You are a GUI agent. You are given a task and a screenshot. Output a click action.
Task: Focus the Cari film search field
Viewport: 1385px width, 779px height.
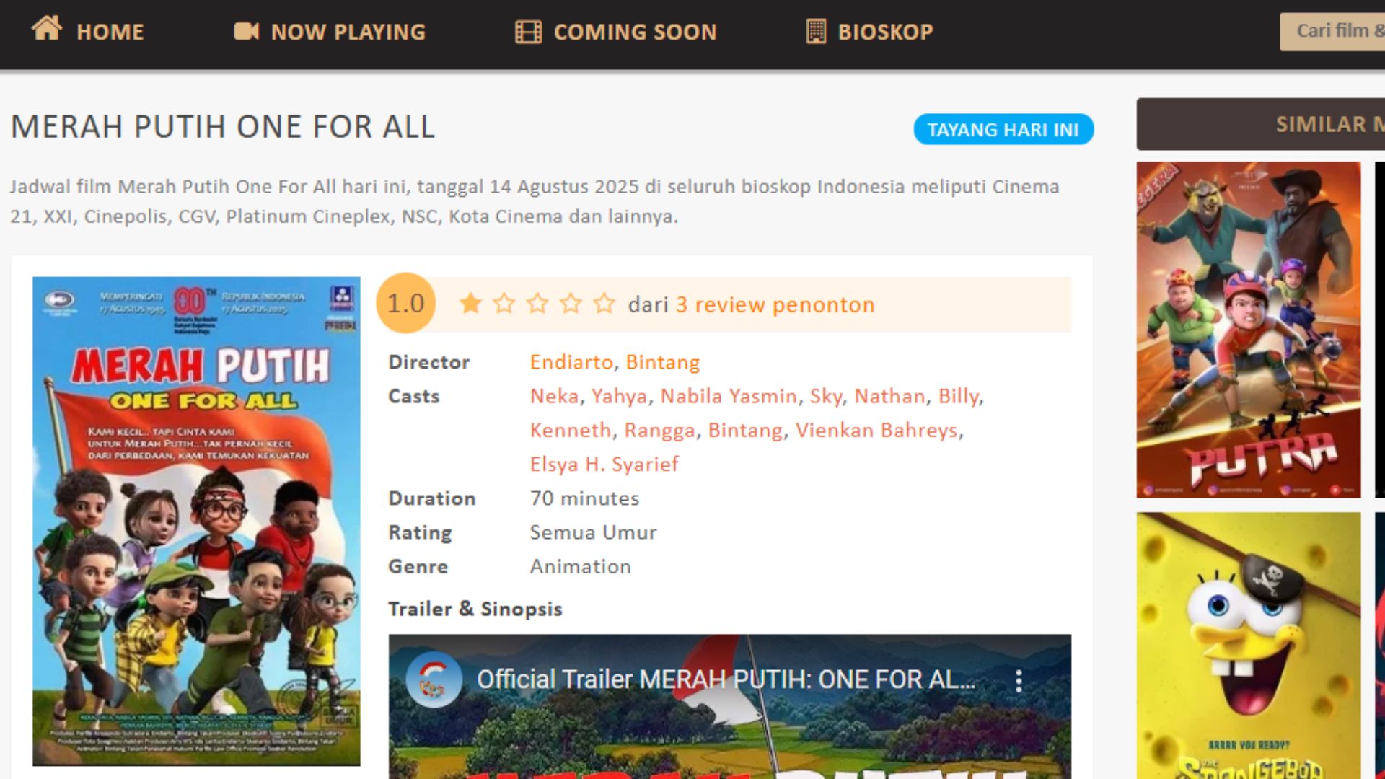pyautogui.click(x=1335, y=31)
